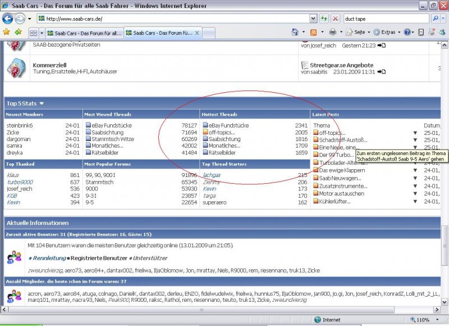Click down arrow beside off-topics... latest post
The height and width of the screenshot is (326, 449).
(415, 133)
